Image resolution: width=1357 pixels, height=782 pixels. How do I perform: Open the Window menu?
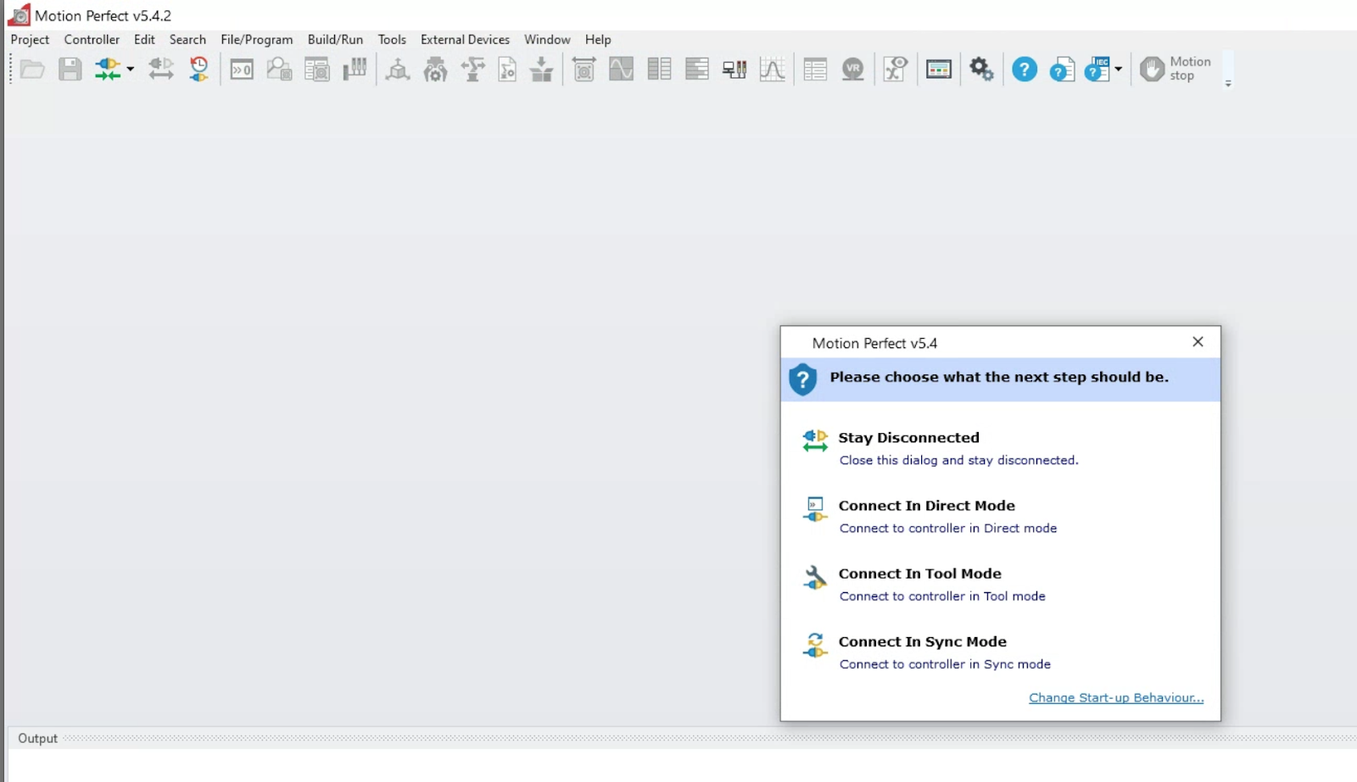click(547, 40)
